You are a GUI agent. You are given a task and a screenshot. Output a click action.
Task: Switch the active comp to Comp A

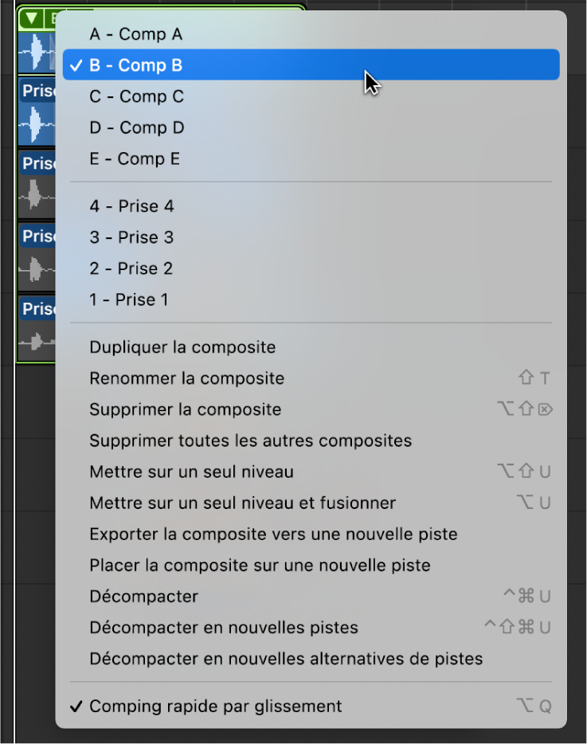[x=135, y=34]
